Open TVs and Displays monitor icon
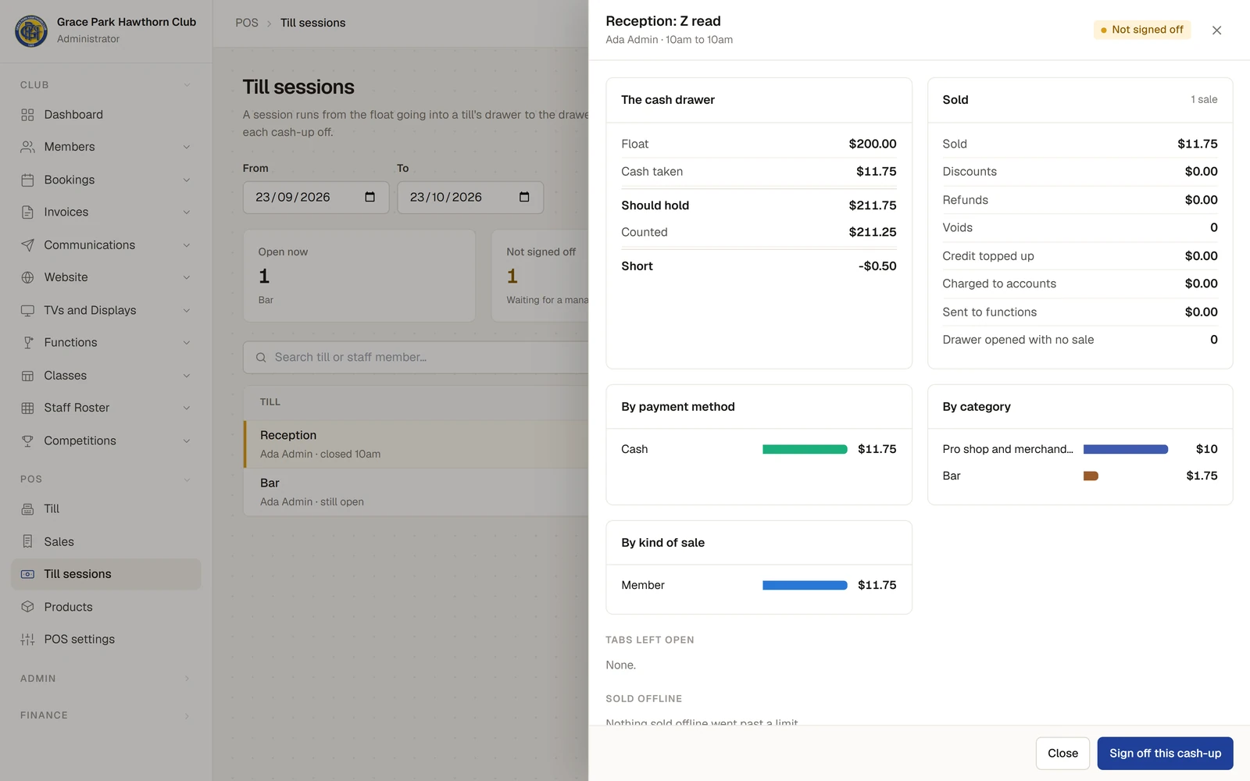 pyautogui.click(x=27, y=310)
